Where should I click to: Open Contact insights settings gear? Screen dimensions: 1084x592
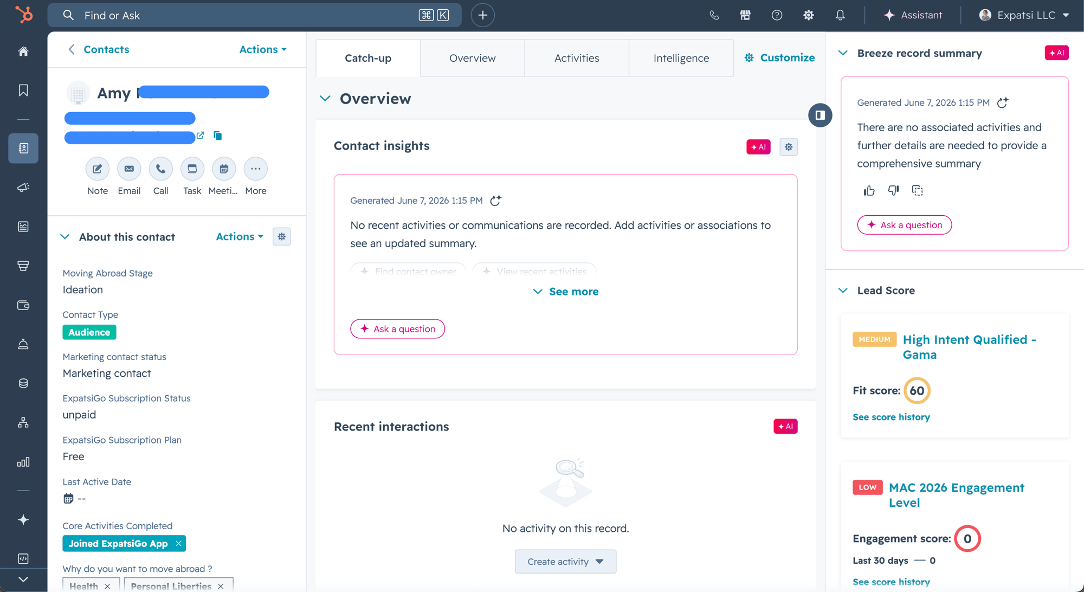tap(789, 147)
